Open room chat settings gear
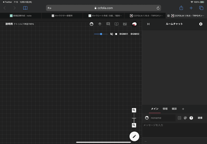The height and width of the screenshot is (144, 207). [201, 24]
